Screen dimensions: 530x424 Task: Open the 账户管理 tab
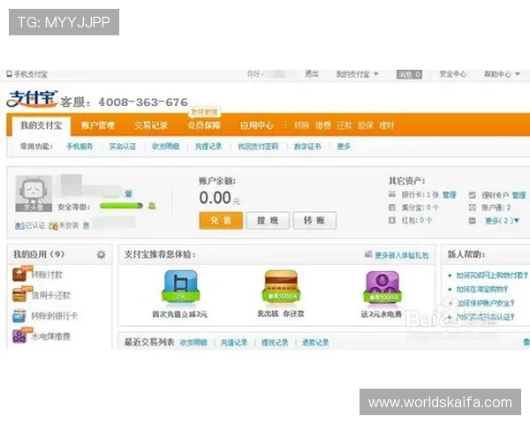click(98, 125)
